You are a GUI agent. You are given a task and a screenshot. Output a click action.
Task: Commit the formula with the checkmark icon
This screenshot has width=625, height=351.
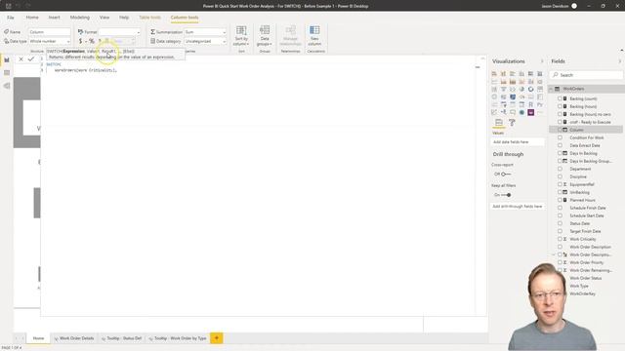30,58
